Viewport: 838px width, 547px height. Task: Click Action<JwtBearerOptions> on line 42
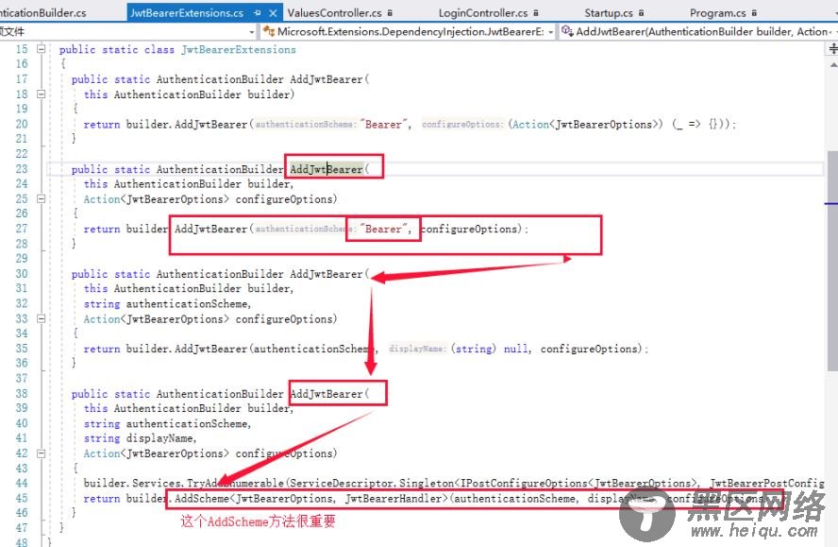156,453
